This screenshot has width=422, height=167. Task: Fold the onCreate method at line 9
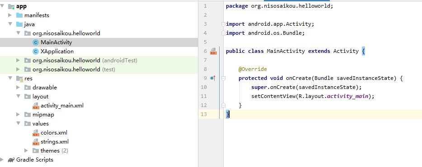pos(223,78)
